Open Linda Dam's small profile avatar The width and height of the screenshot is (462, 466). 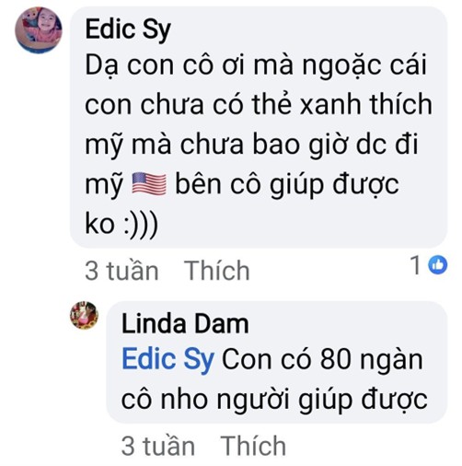click(84, 315)
